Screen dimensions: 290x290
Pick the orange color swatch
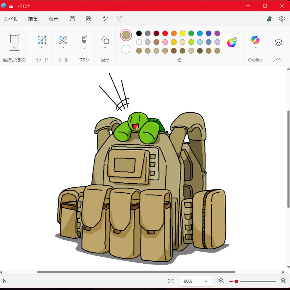coord(174,33)
